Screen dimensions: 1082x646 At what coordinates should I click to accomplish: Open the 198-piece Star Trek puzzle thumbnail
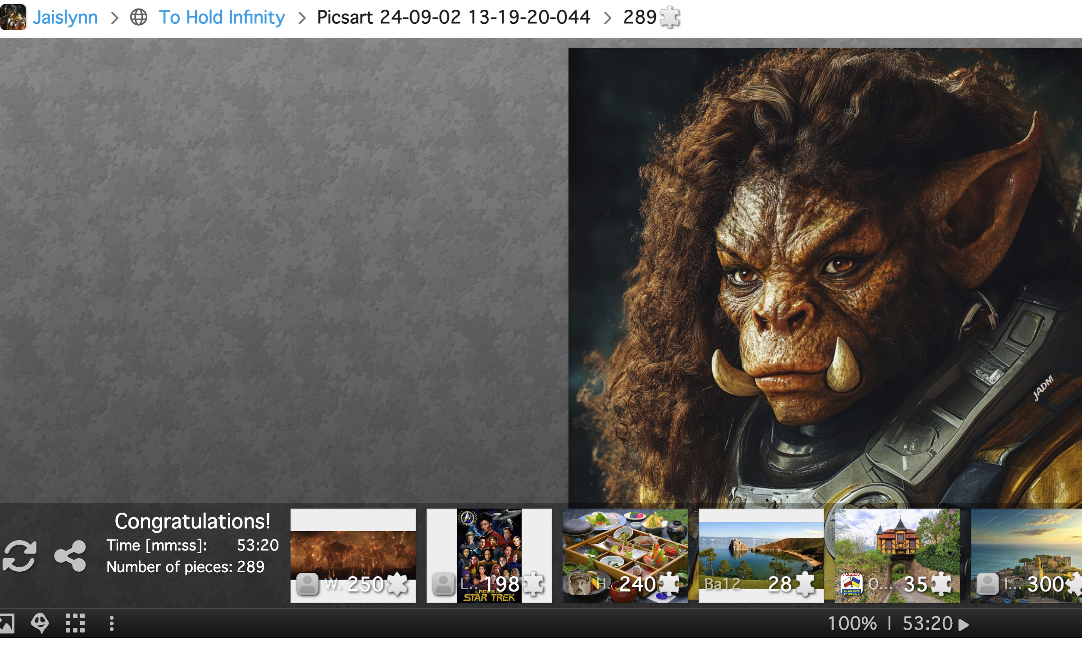[489, 555]
